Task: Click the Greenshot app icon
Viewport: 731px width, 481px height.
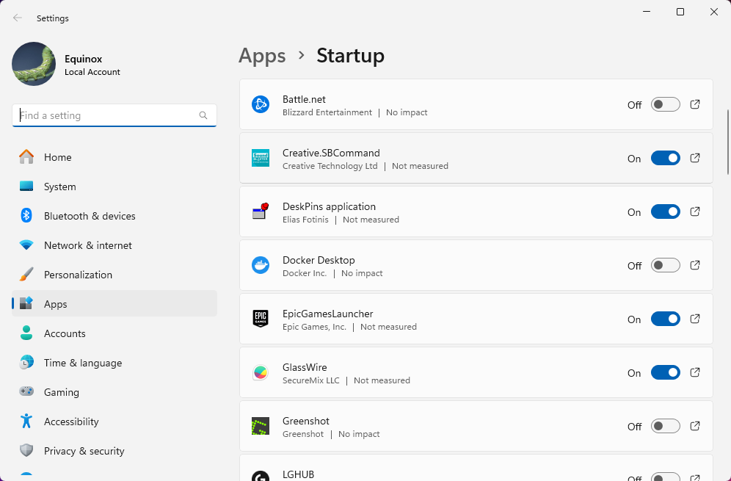Action: tap(261, 427)
